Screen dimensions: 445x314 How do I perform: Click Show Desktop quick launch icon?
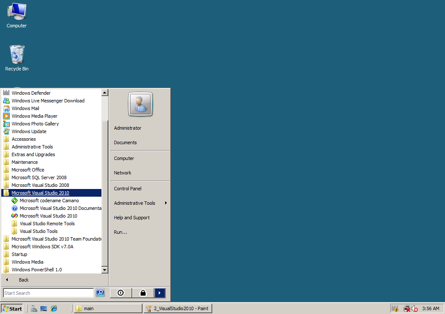pos(44,308)
